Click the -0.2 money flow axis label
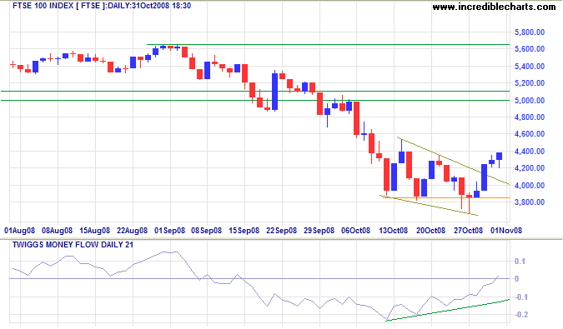 521,314
